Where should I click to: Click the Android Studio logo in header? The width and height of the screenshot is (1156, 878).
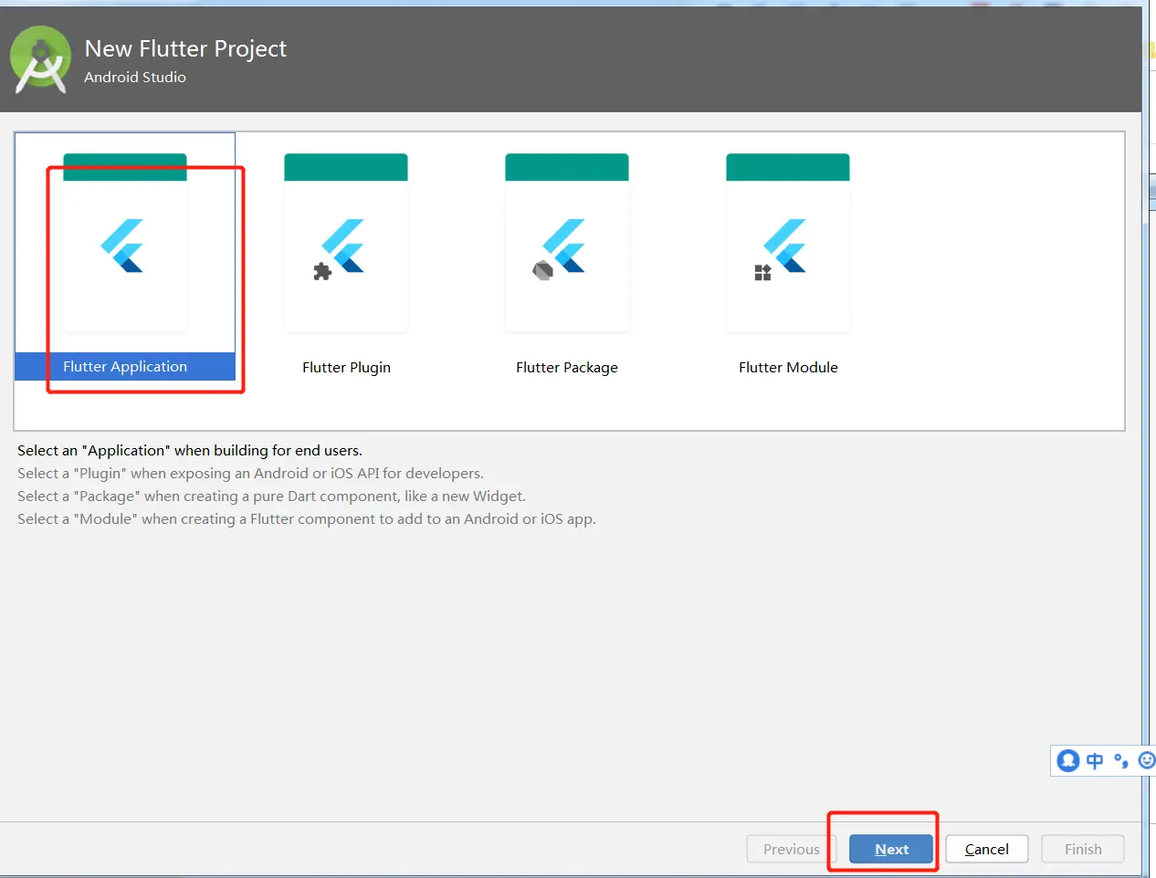40,59
